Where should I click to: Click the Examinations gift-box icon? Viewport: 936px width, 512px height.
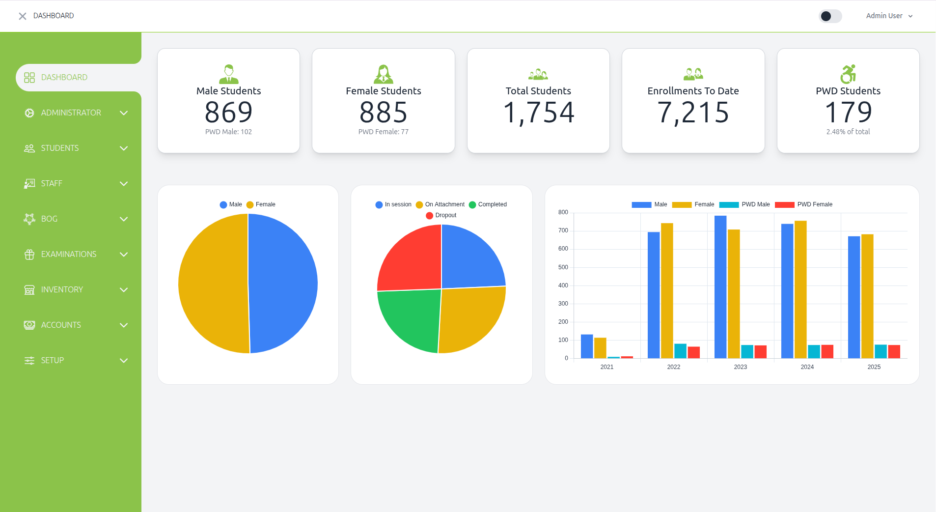29,255
